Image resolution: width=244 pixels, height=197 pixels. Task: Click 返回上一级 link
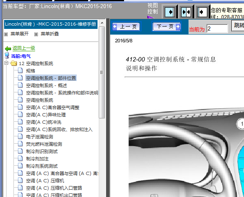coord(24,48)
